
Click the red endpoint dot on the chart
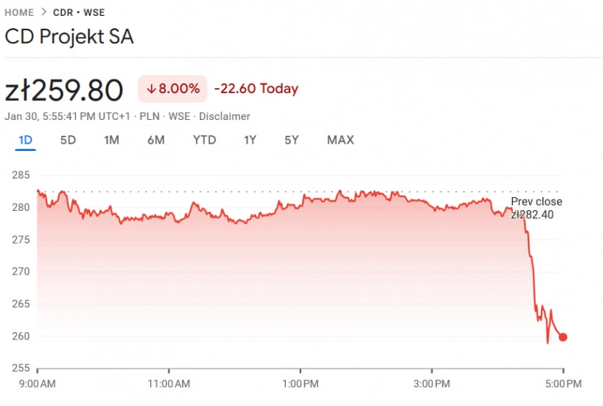click(563, 337)
